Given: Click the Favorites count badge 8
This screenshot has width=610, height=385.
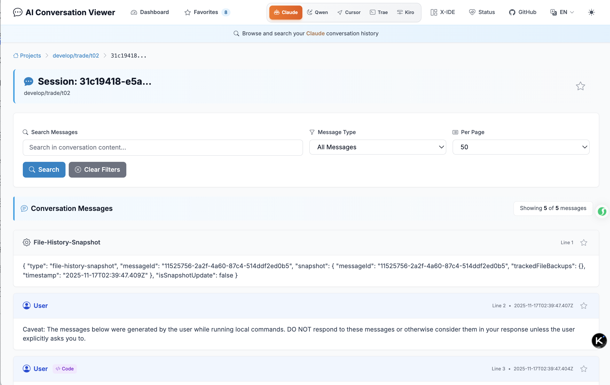Looking at the screenshot, I should (x=226, y=12).
